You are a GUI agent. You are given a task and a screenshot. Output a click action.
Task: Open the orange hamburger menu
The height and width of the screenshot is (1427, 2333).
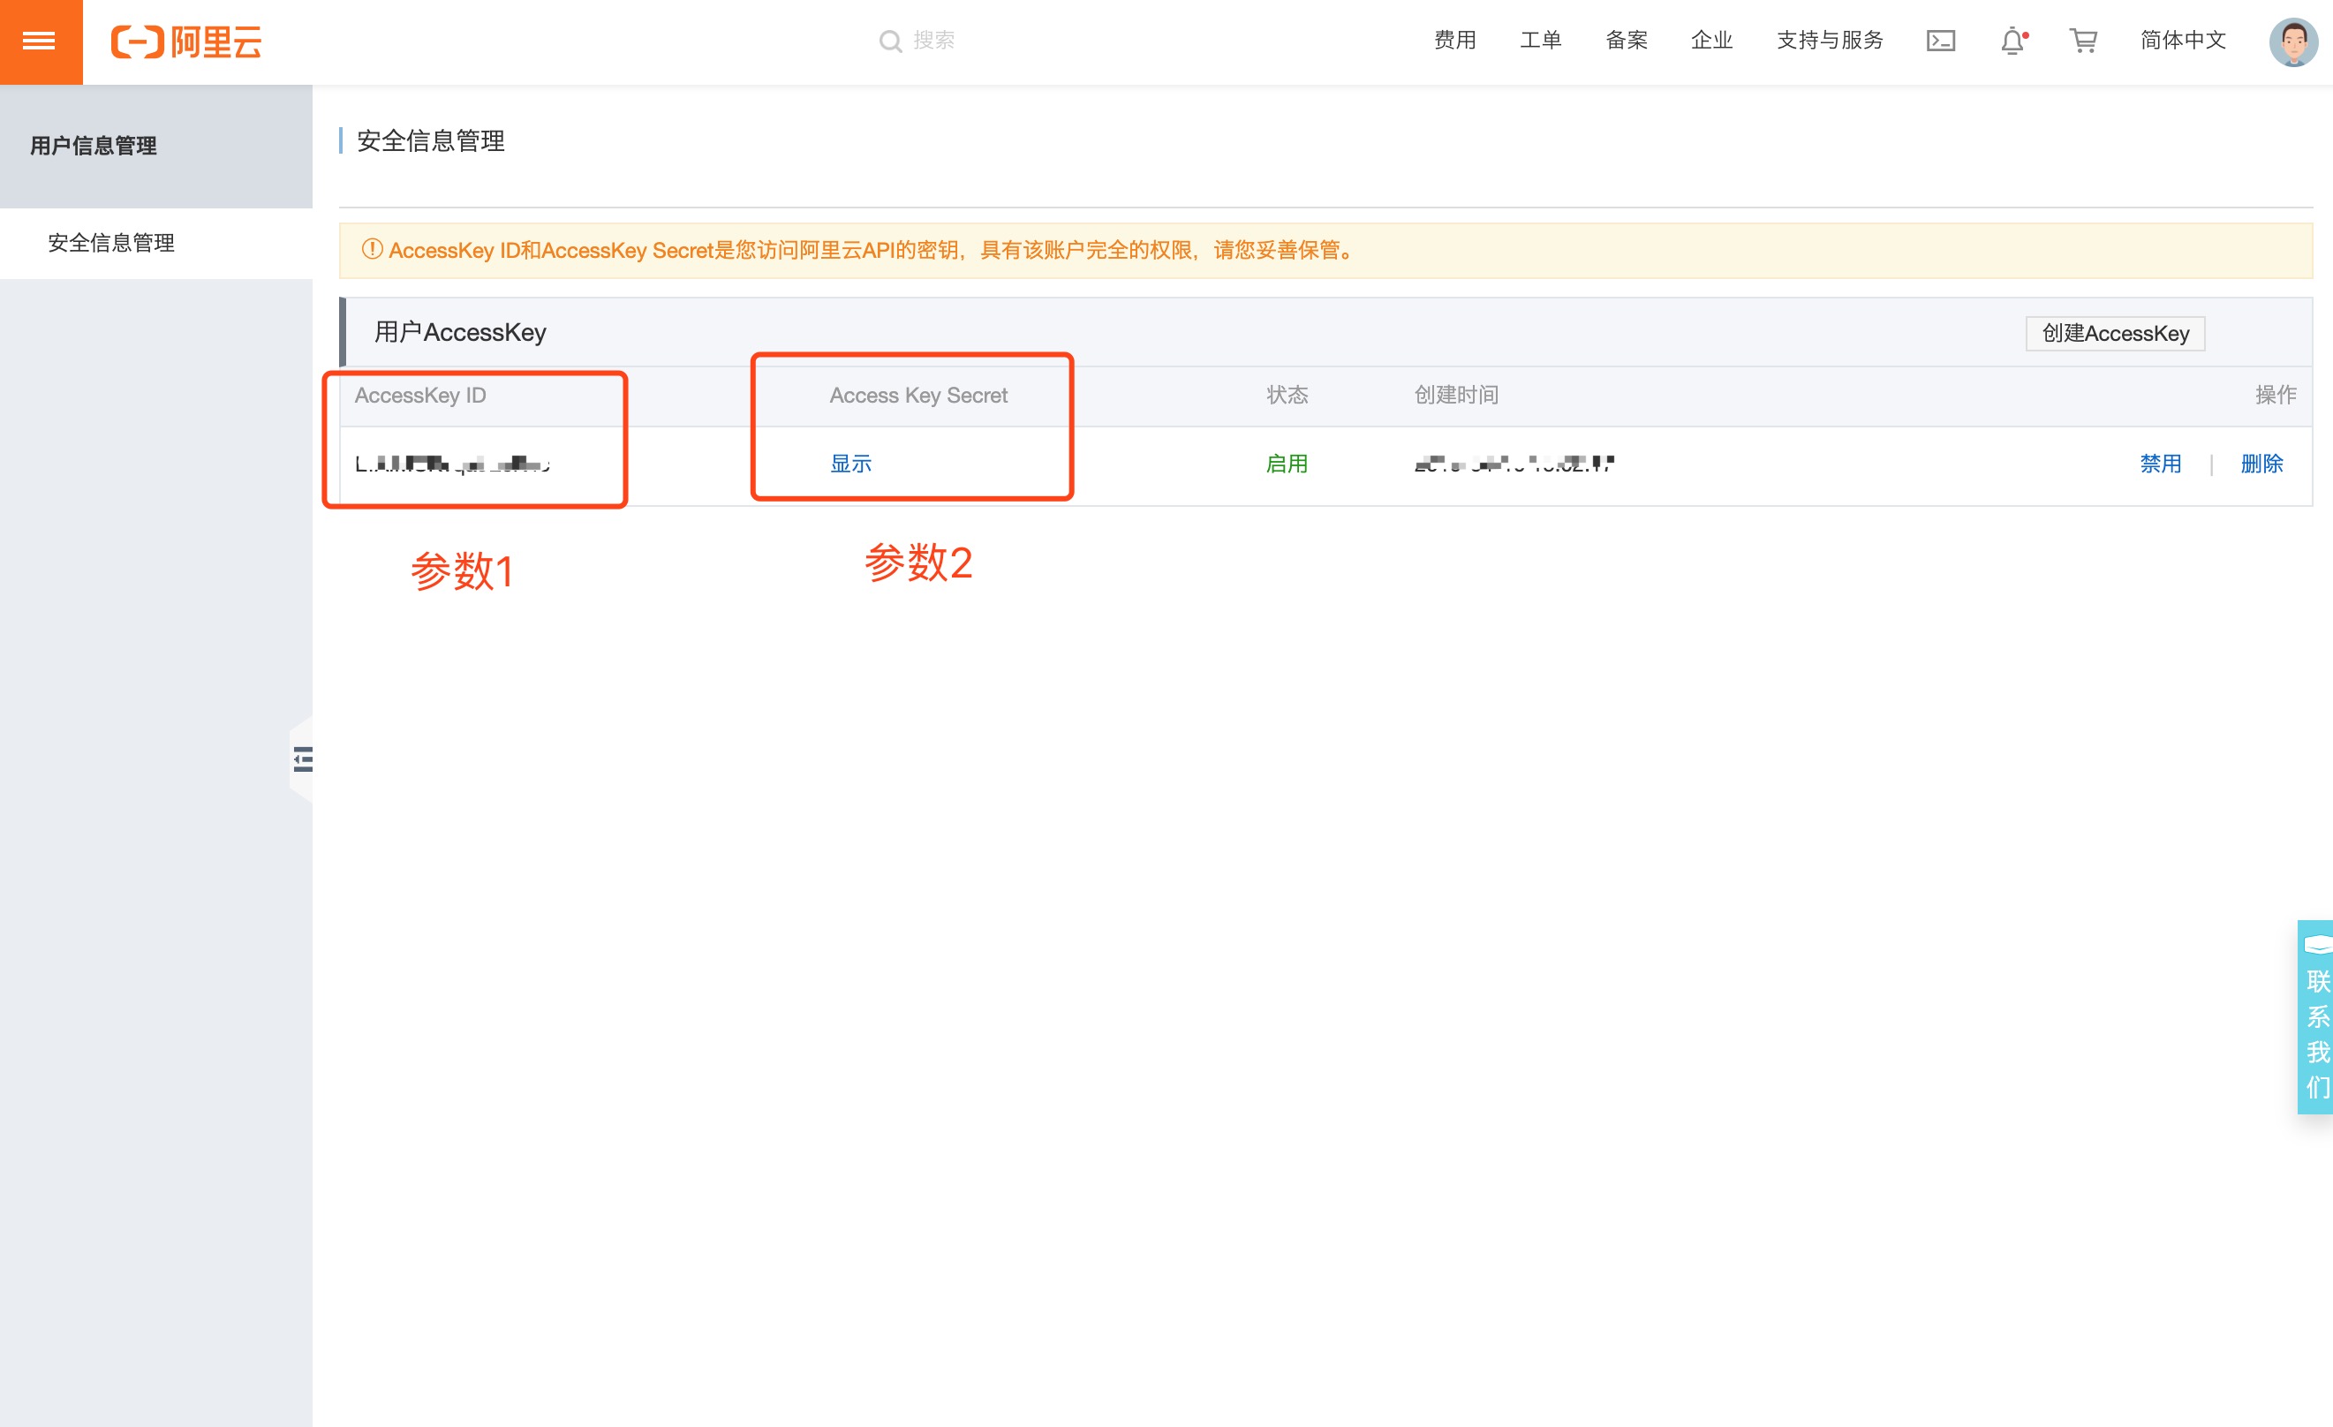click(40, 41)
